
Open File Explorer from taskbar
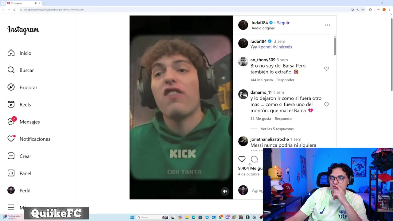click(187, 217)
